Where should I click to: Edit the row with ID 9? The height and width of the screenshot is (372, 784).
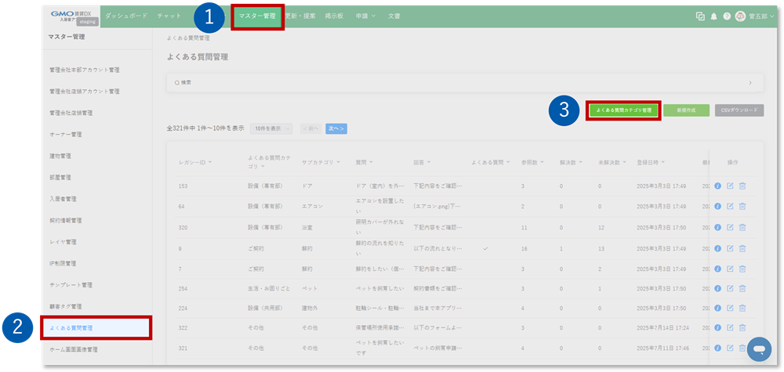click(730, 248)
